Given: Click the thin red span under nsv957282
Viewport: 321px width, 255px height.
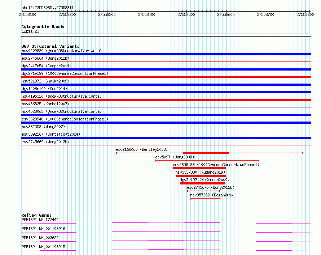Looking at the screenshot, I should click(205, 199).
